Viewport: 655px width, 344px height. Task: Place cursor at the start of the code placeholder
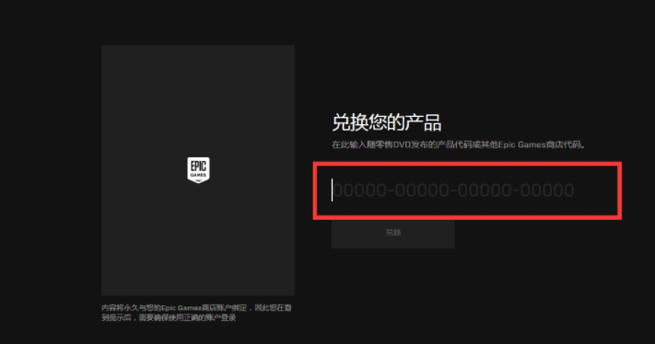coord(333,190)
